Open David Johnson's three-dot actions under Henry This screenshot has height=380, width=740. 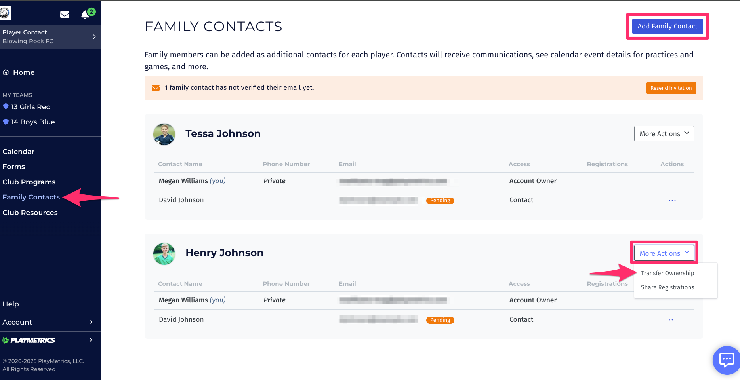(x=672, y=320)
